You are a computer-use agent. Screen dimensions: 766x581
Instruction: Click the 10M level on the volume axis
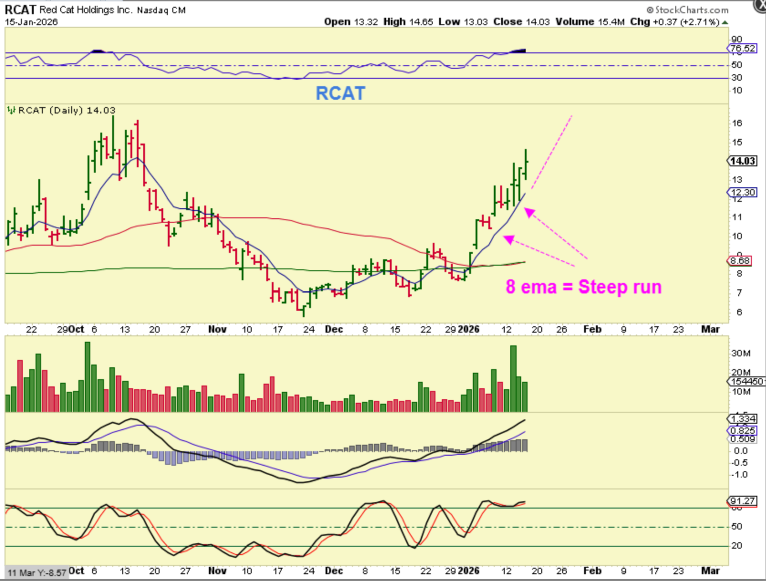click(x=741, y=391)
